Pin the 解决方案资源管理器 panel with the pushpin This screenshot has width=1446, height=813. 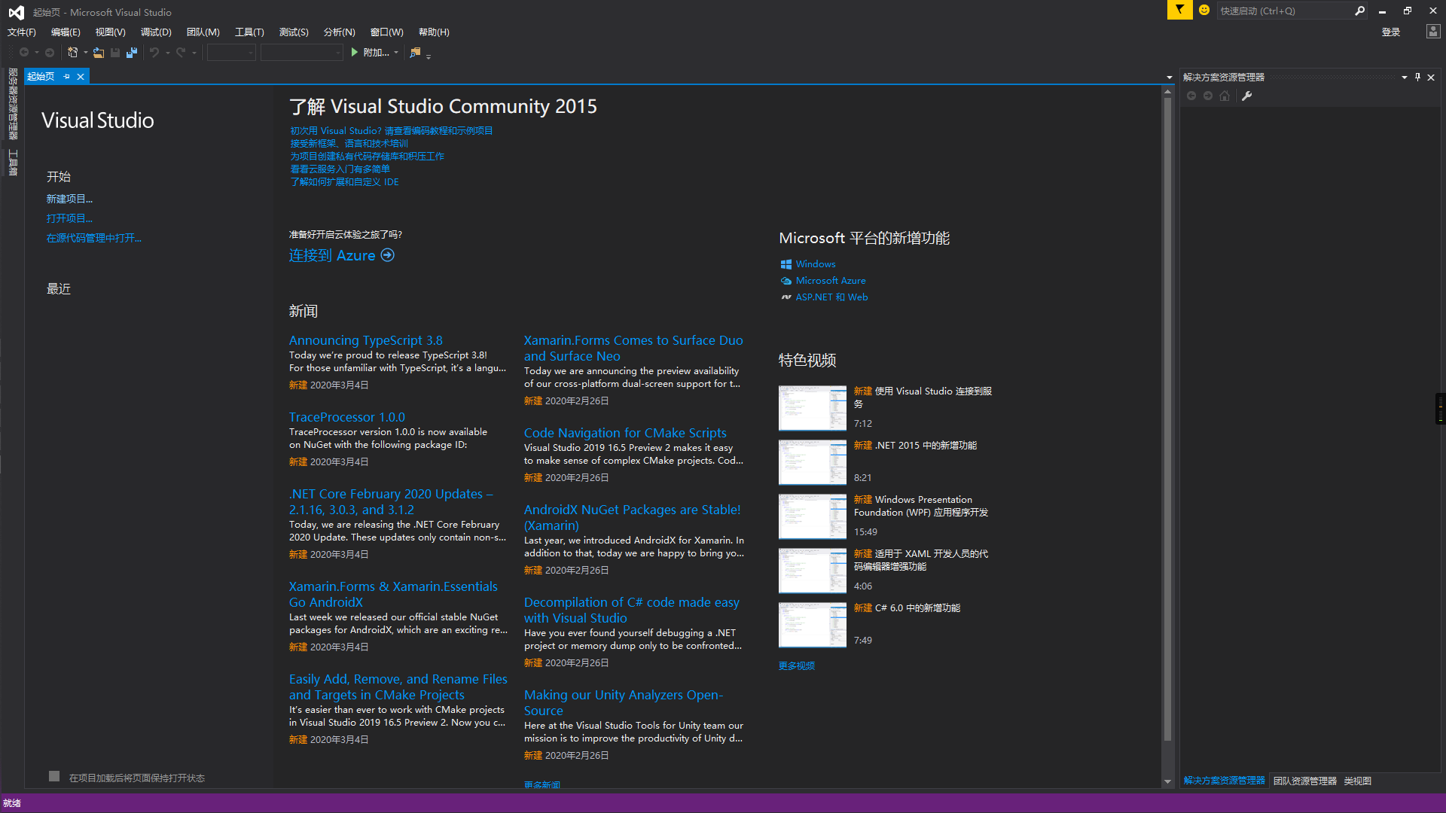pyautogui.click(x=1417, y=77)
